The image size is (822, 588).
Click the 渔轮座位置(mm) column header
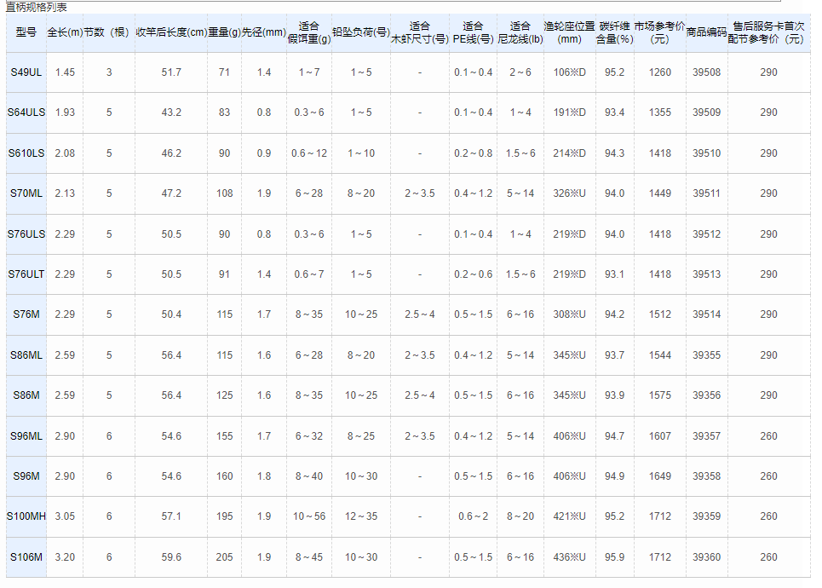[x=569, y=32]
